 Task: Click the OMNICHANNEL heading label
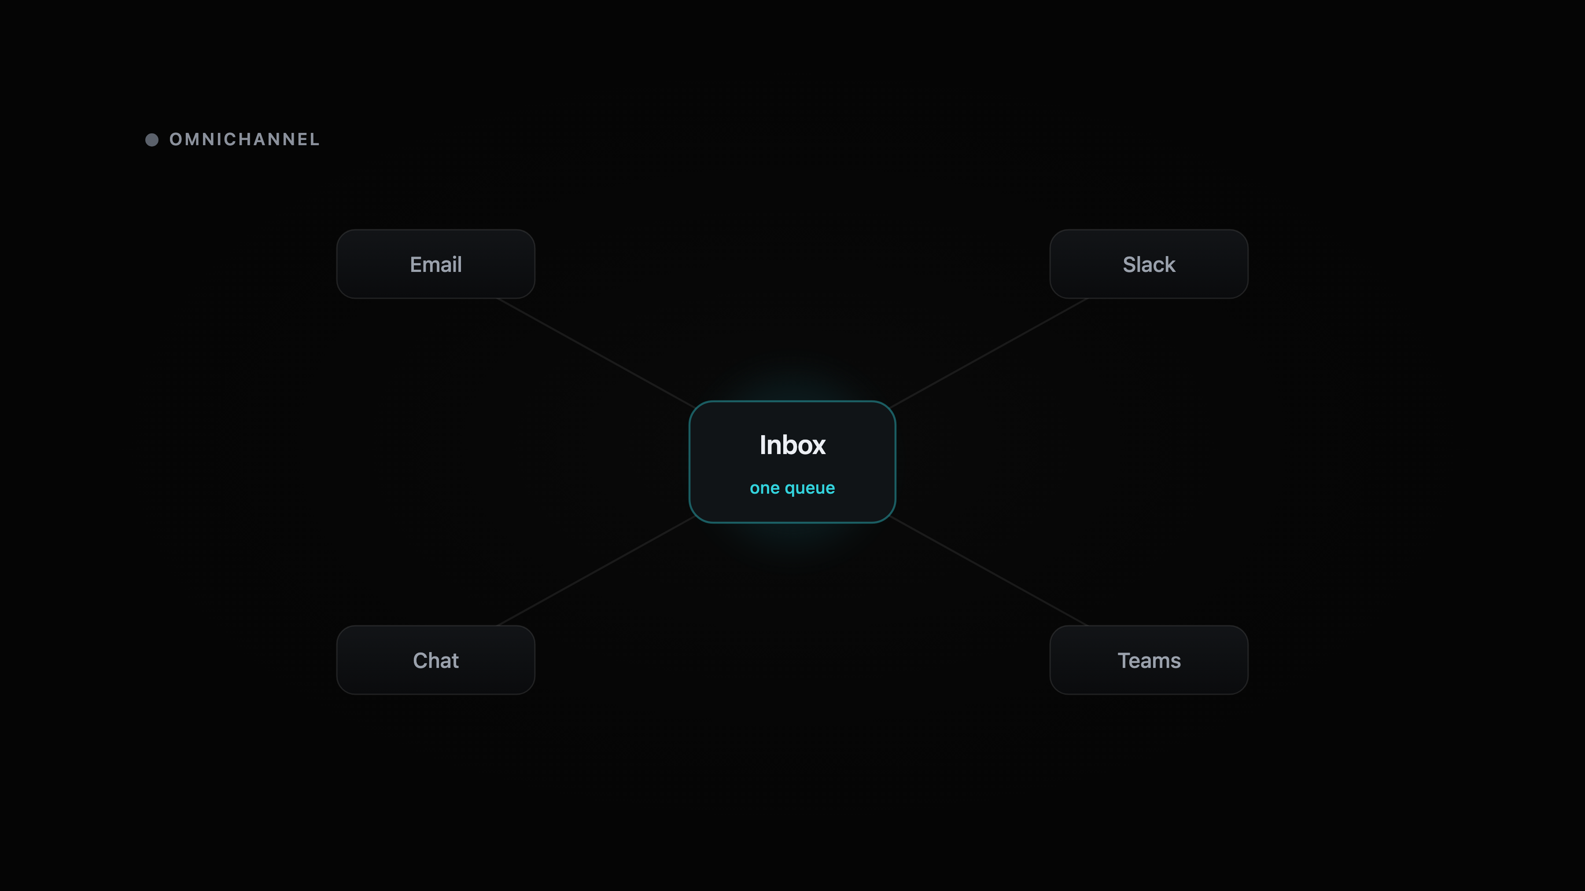click(245, 139)
